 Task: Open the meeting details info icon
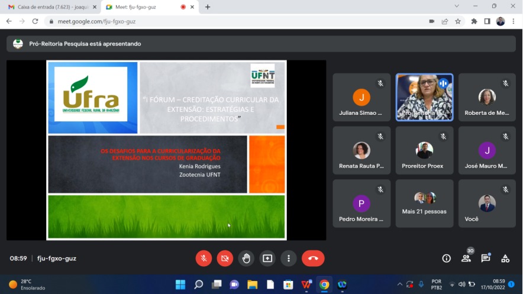coord(447,258)
